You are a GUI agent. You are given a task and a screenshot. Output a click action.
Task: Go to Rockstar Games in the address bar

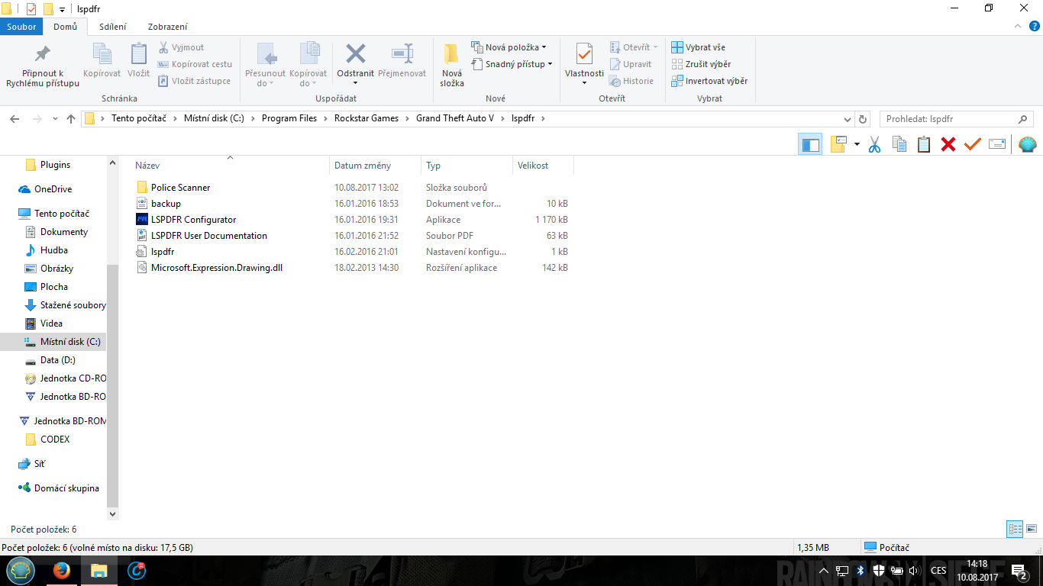[x=367, y=119]
